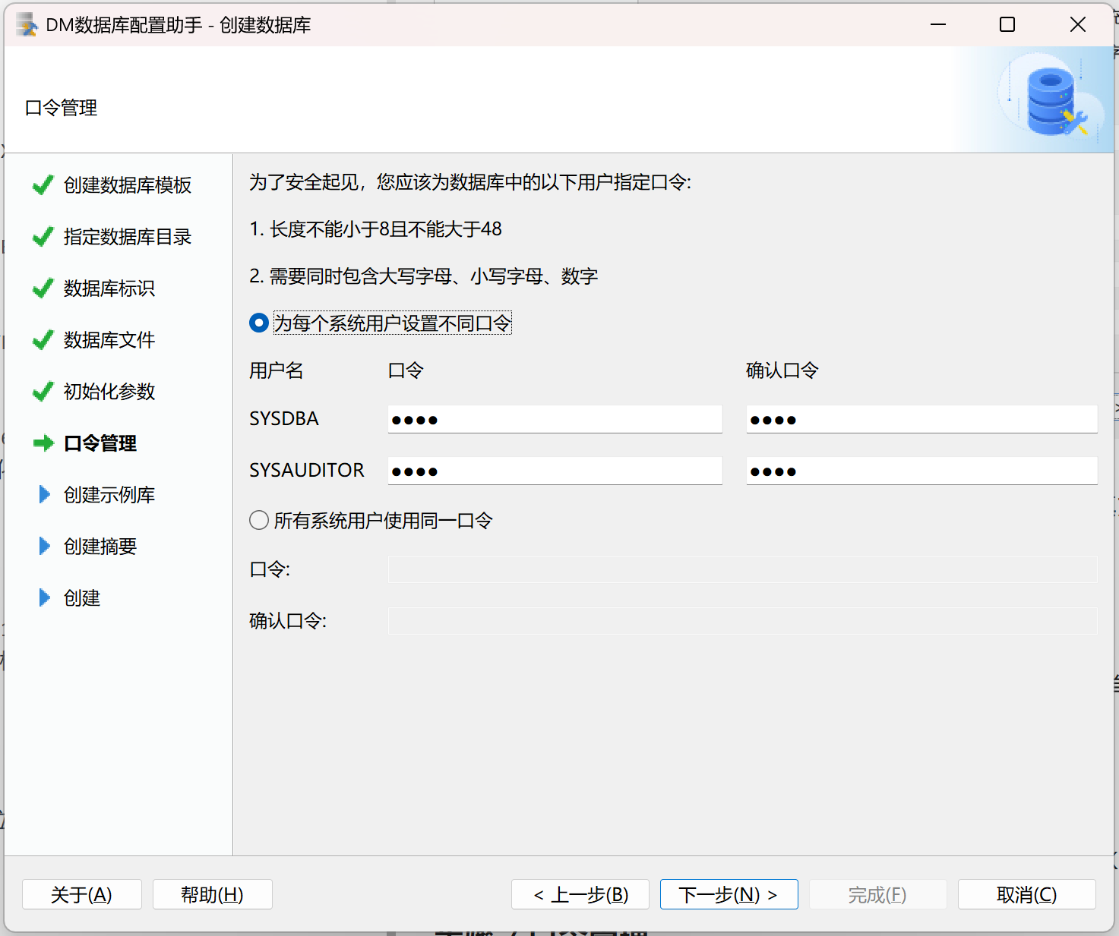The width and height of the screenshot is (1119, 936).
Task: Open the 数据库文件 wizard step
Action: coord(109,340)
